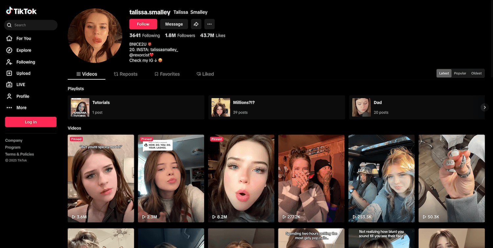This screenshot has width=493, height=248.
Task: Open More in the sidebar
Action: point(21,108)
